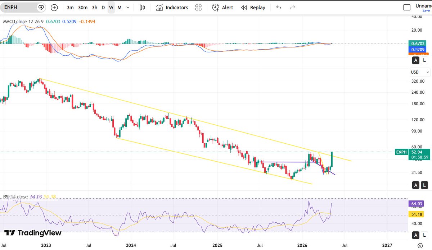This screenshot has width=432, height=250.
Task: Create an Alert
Action: point(222,8)
